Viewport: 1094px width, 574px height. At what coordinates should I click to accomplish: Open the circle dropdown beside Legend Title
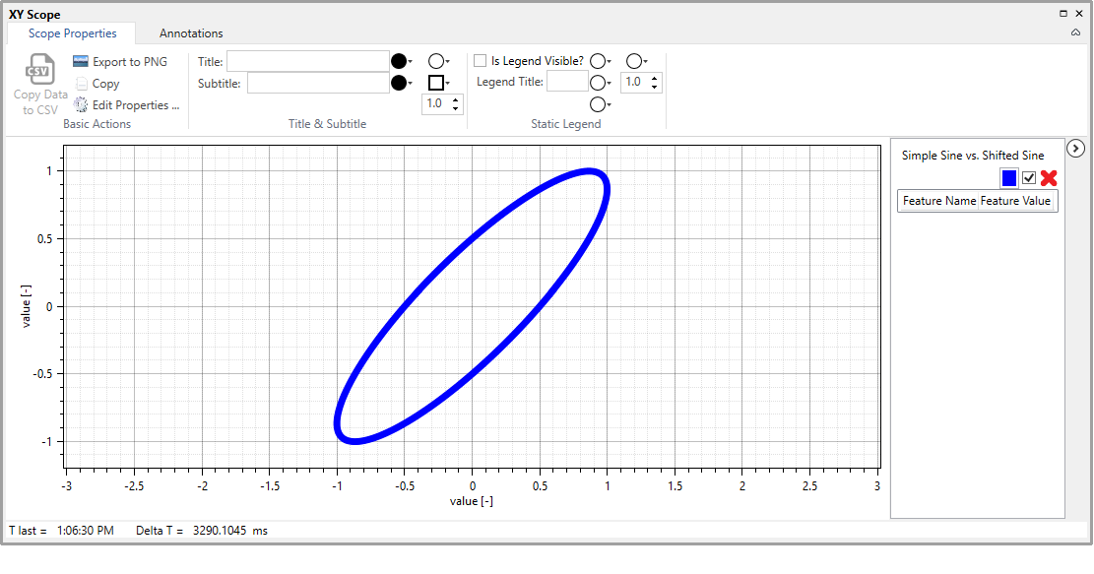(x=600, y=83)
